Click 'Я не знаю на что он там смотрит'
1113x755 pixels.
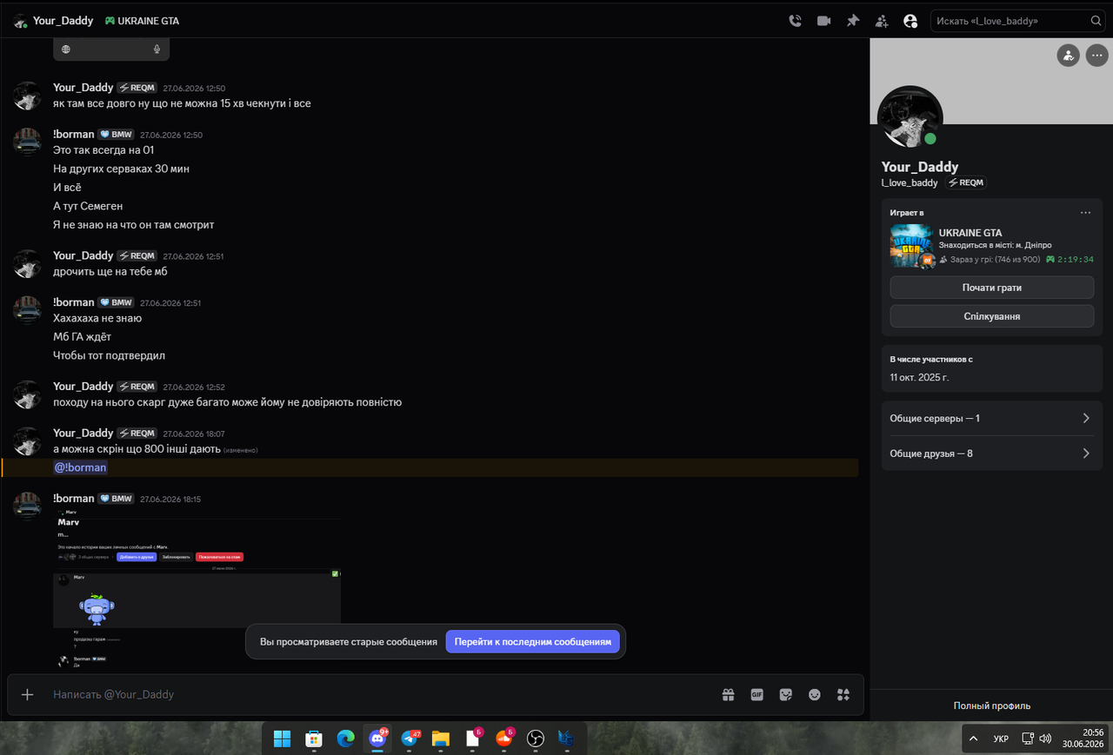(133, 225)
